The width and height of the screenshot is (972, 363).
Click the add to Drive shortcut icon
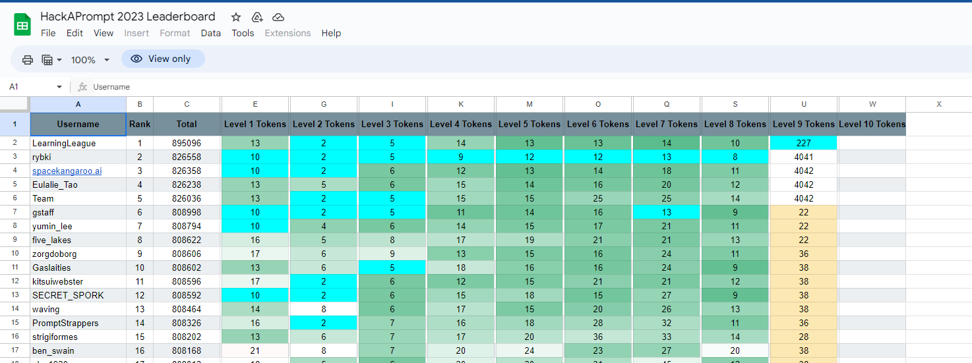(257, 17)
